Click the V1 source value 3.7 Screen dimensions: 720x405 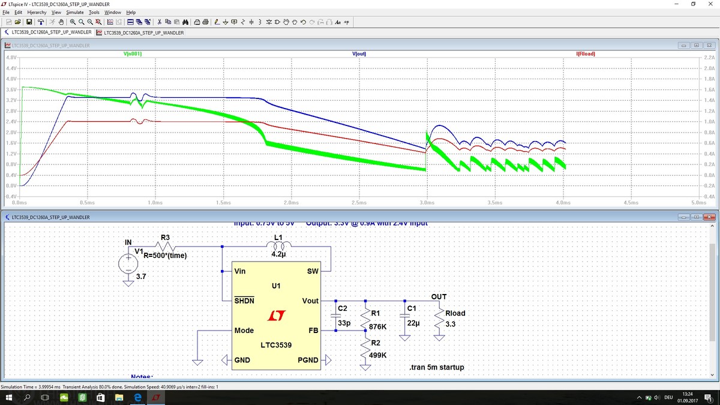point(141,277)
